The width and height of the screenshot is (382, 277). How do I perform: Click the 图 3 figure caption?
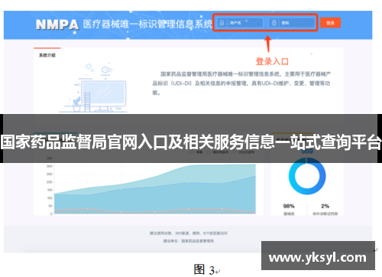[204, 270]
